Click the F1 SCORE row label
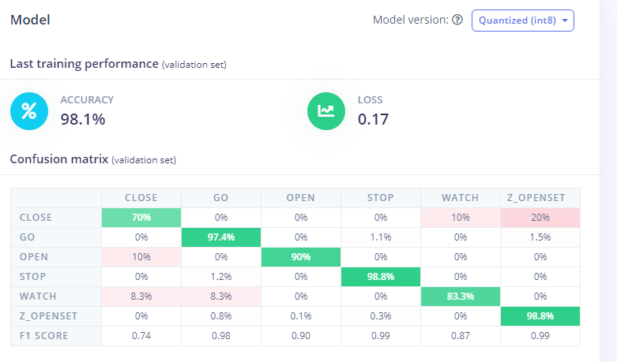Screen dimensions: 617x362 56,336
